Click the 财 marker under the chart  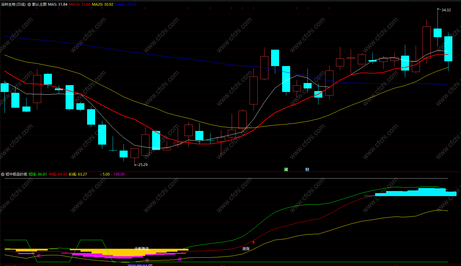coord(307,170)
